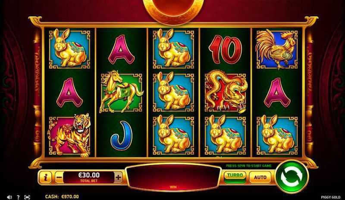
Task: Decrease total bet with minus button
Action: tap(59, 177)
